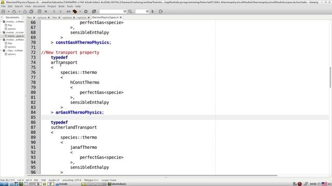Collapse the /media/...include folder
332x186 pixels.
1,33
